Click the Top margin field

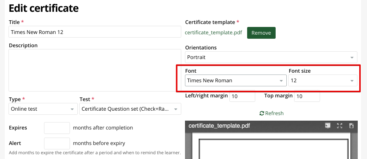307,96
